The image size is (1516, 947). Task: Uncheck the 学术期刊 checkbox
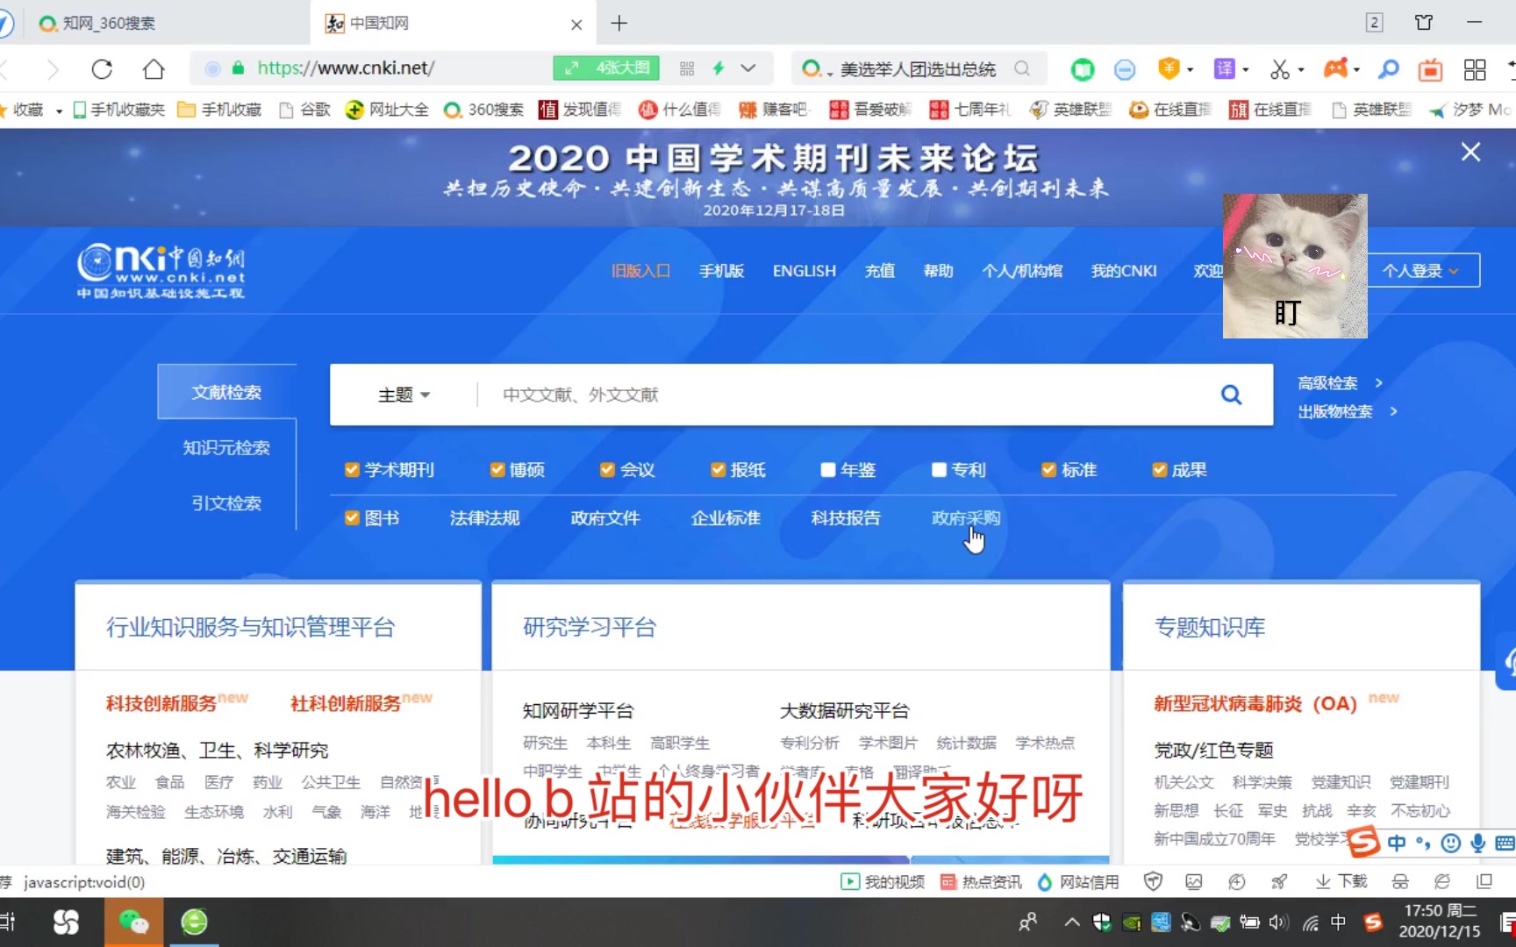(352, 470)
